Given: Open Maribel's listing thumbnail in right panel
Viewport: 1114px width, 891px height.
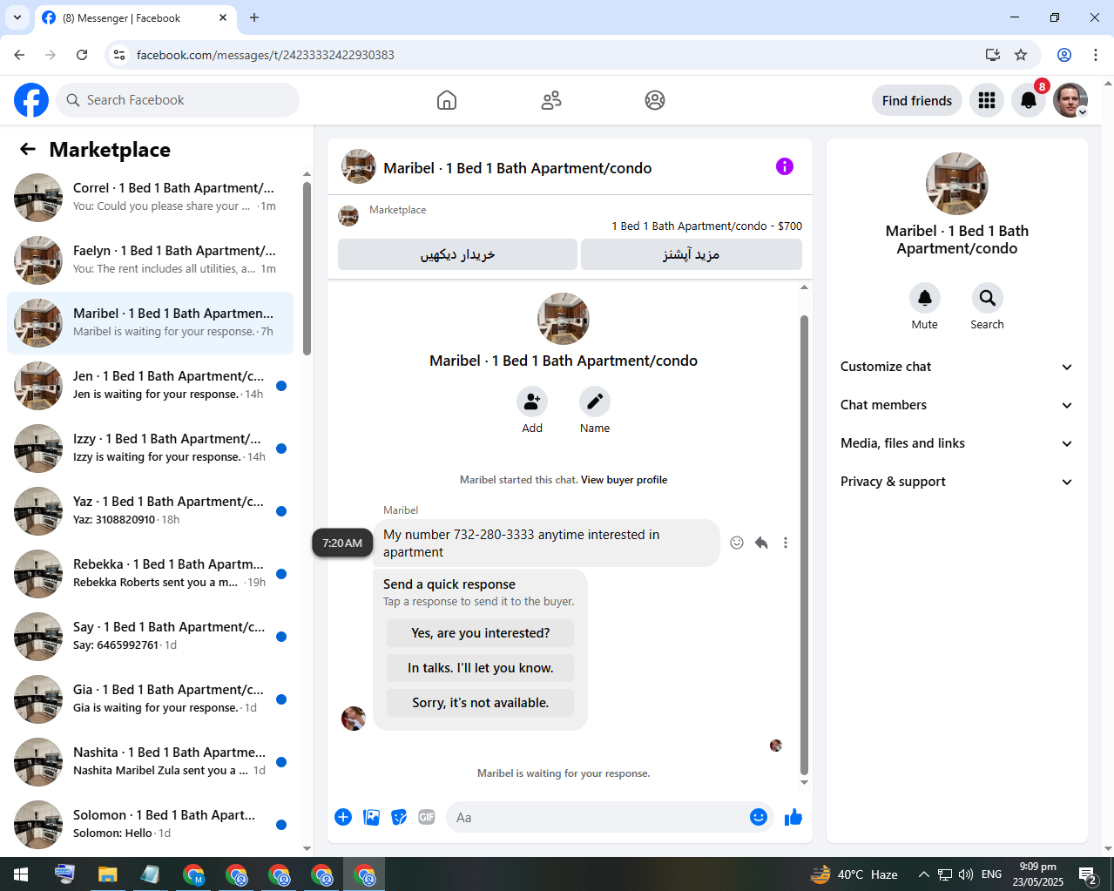Looking at the screenshot, I should click(x=957, y=184).
